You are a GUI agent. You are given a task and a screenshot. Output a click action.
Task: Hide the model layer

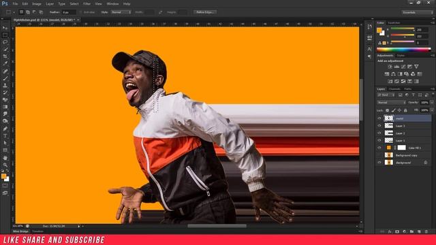[379, 118]
